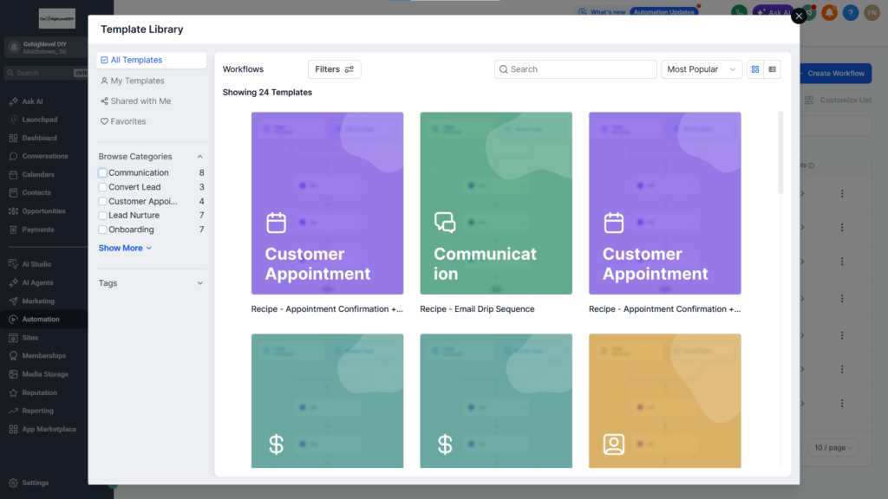Open Automation in the sidebar

pyautogui.click(x=40, y=319)
